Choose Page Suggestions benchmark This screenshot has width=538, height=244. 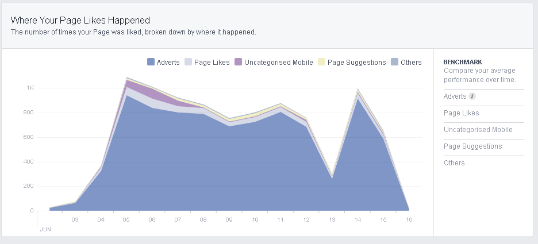pos(472,146)
